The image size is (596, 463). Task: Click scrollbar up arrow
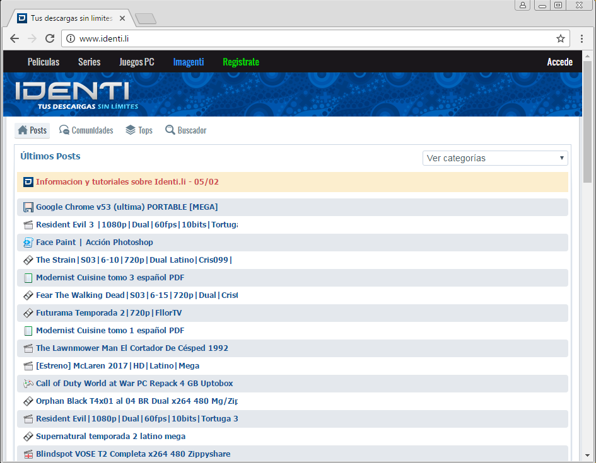coord(587,56)
